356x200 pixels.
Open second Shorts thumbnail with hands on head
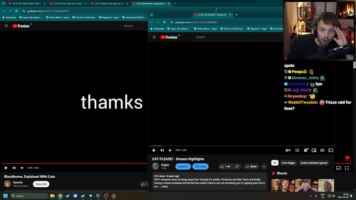[x=306, y=185]
